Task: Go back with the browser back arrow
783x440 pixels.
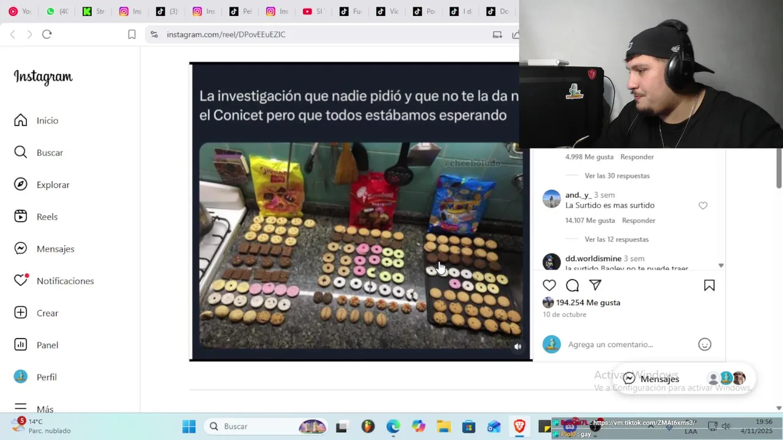Action: pos(13,34)
